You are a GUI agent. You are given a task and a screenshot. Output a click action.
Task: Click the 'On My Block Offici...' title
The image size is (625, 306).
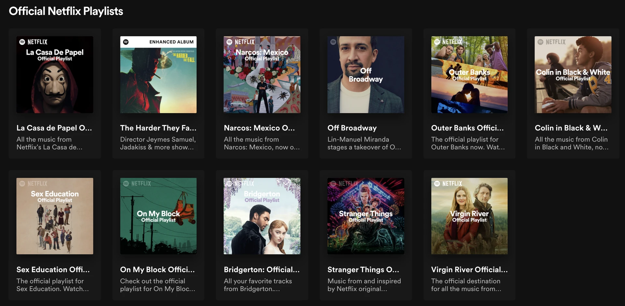pos(158,270)
